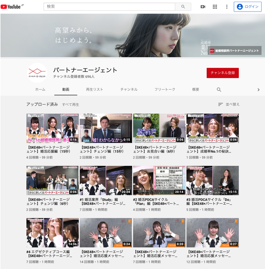Open the 0:24 婚活応援メッセージ video thumbnail
Screen dimensions: 265x269
pos(106,233)
